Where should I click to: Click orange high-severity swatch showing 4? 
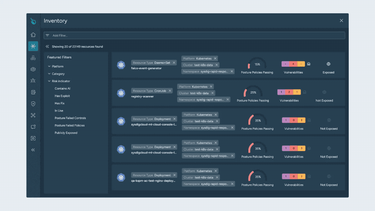click(x=293, y=64)
